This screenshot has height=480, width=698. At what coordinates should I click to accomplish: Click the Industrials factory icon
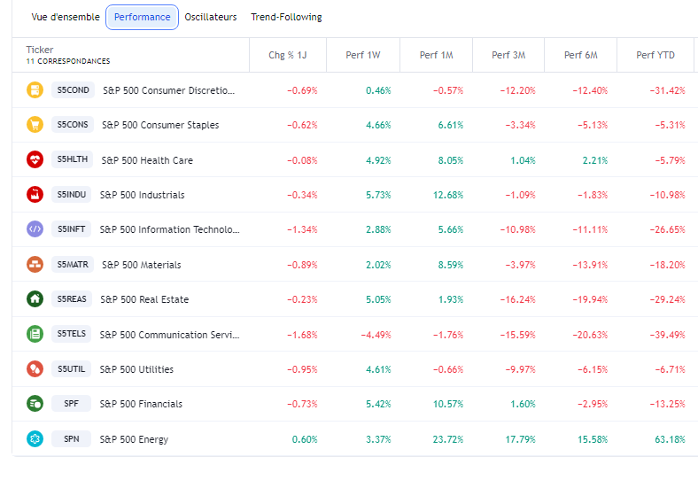[x=35, y=195]
